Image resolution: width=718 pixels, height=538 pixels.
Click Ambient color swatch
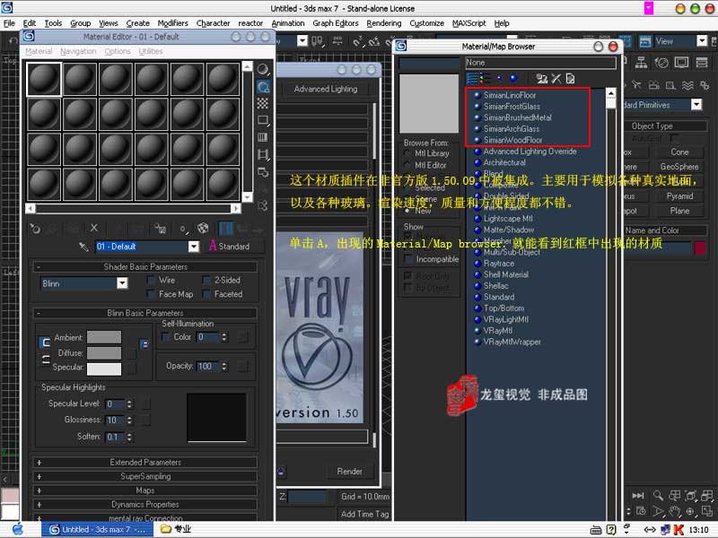click(104, 337)
